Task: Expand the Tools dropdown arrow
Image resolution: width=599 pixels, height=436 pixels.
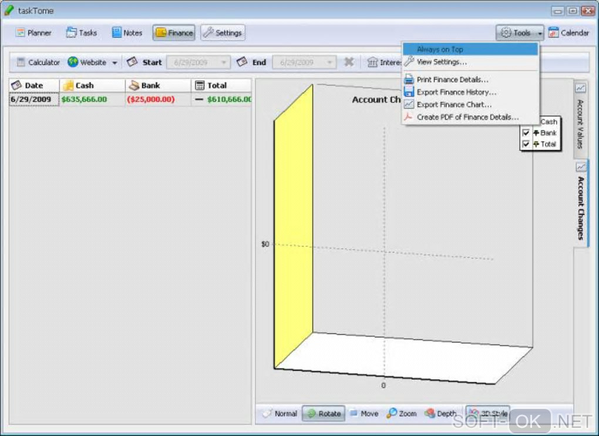Action: tap(540, 33)
